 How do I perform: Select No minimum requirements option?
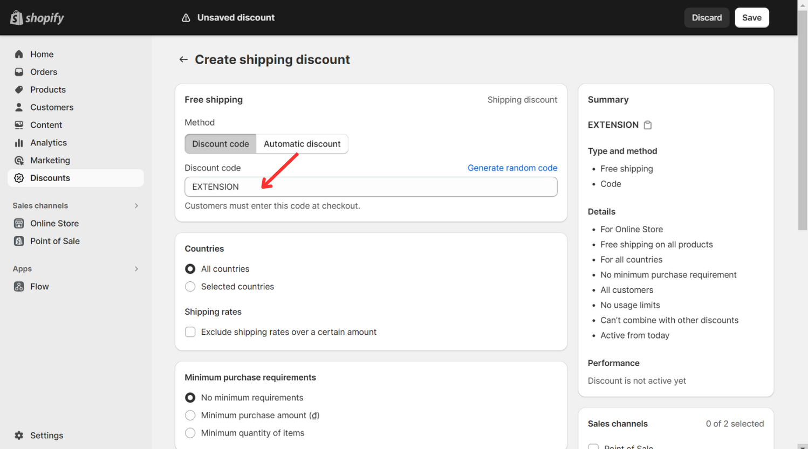pyautogui.click(x=190, y=398)
